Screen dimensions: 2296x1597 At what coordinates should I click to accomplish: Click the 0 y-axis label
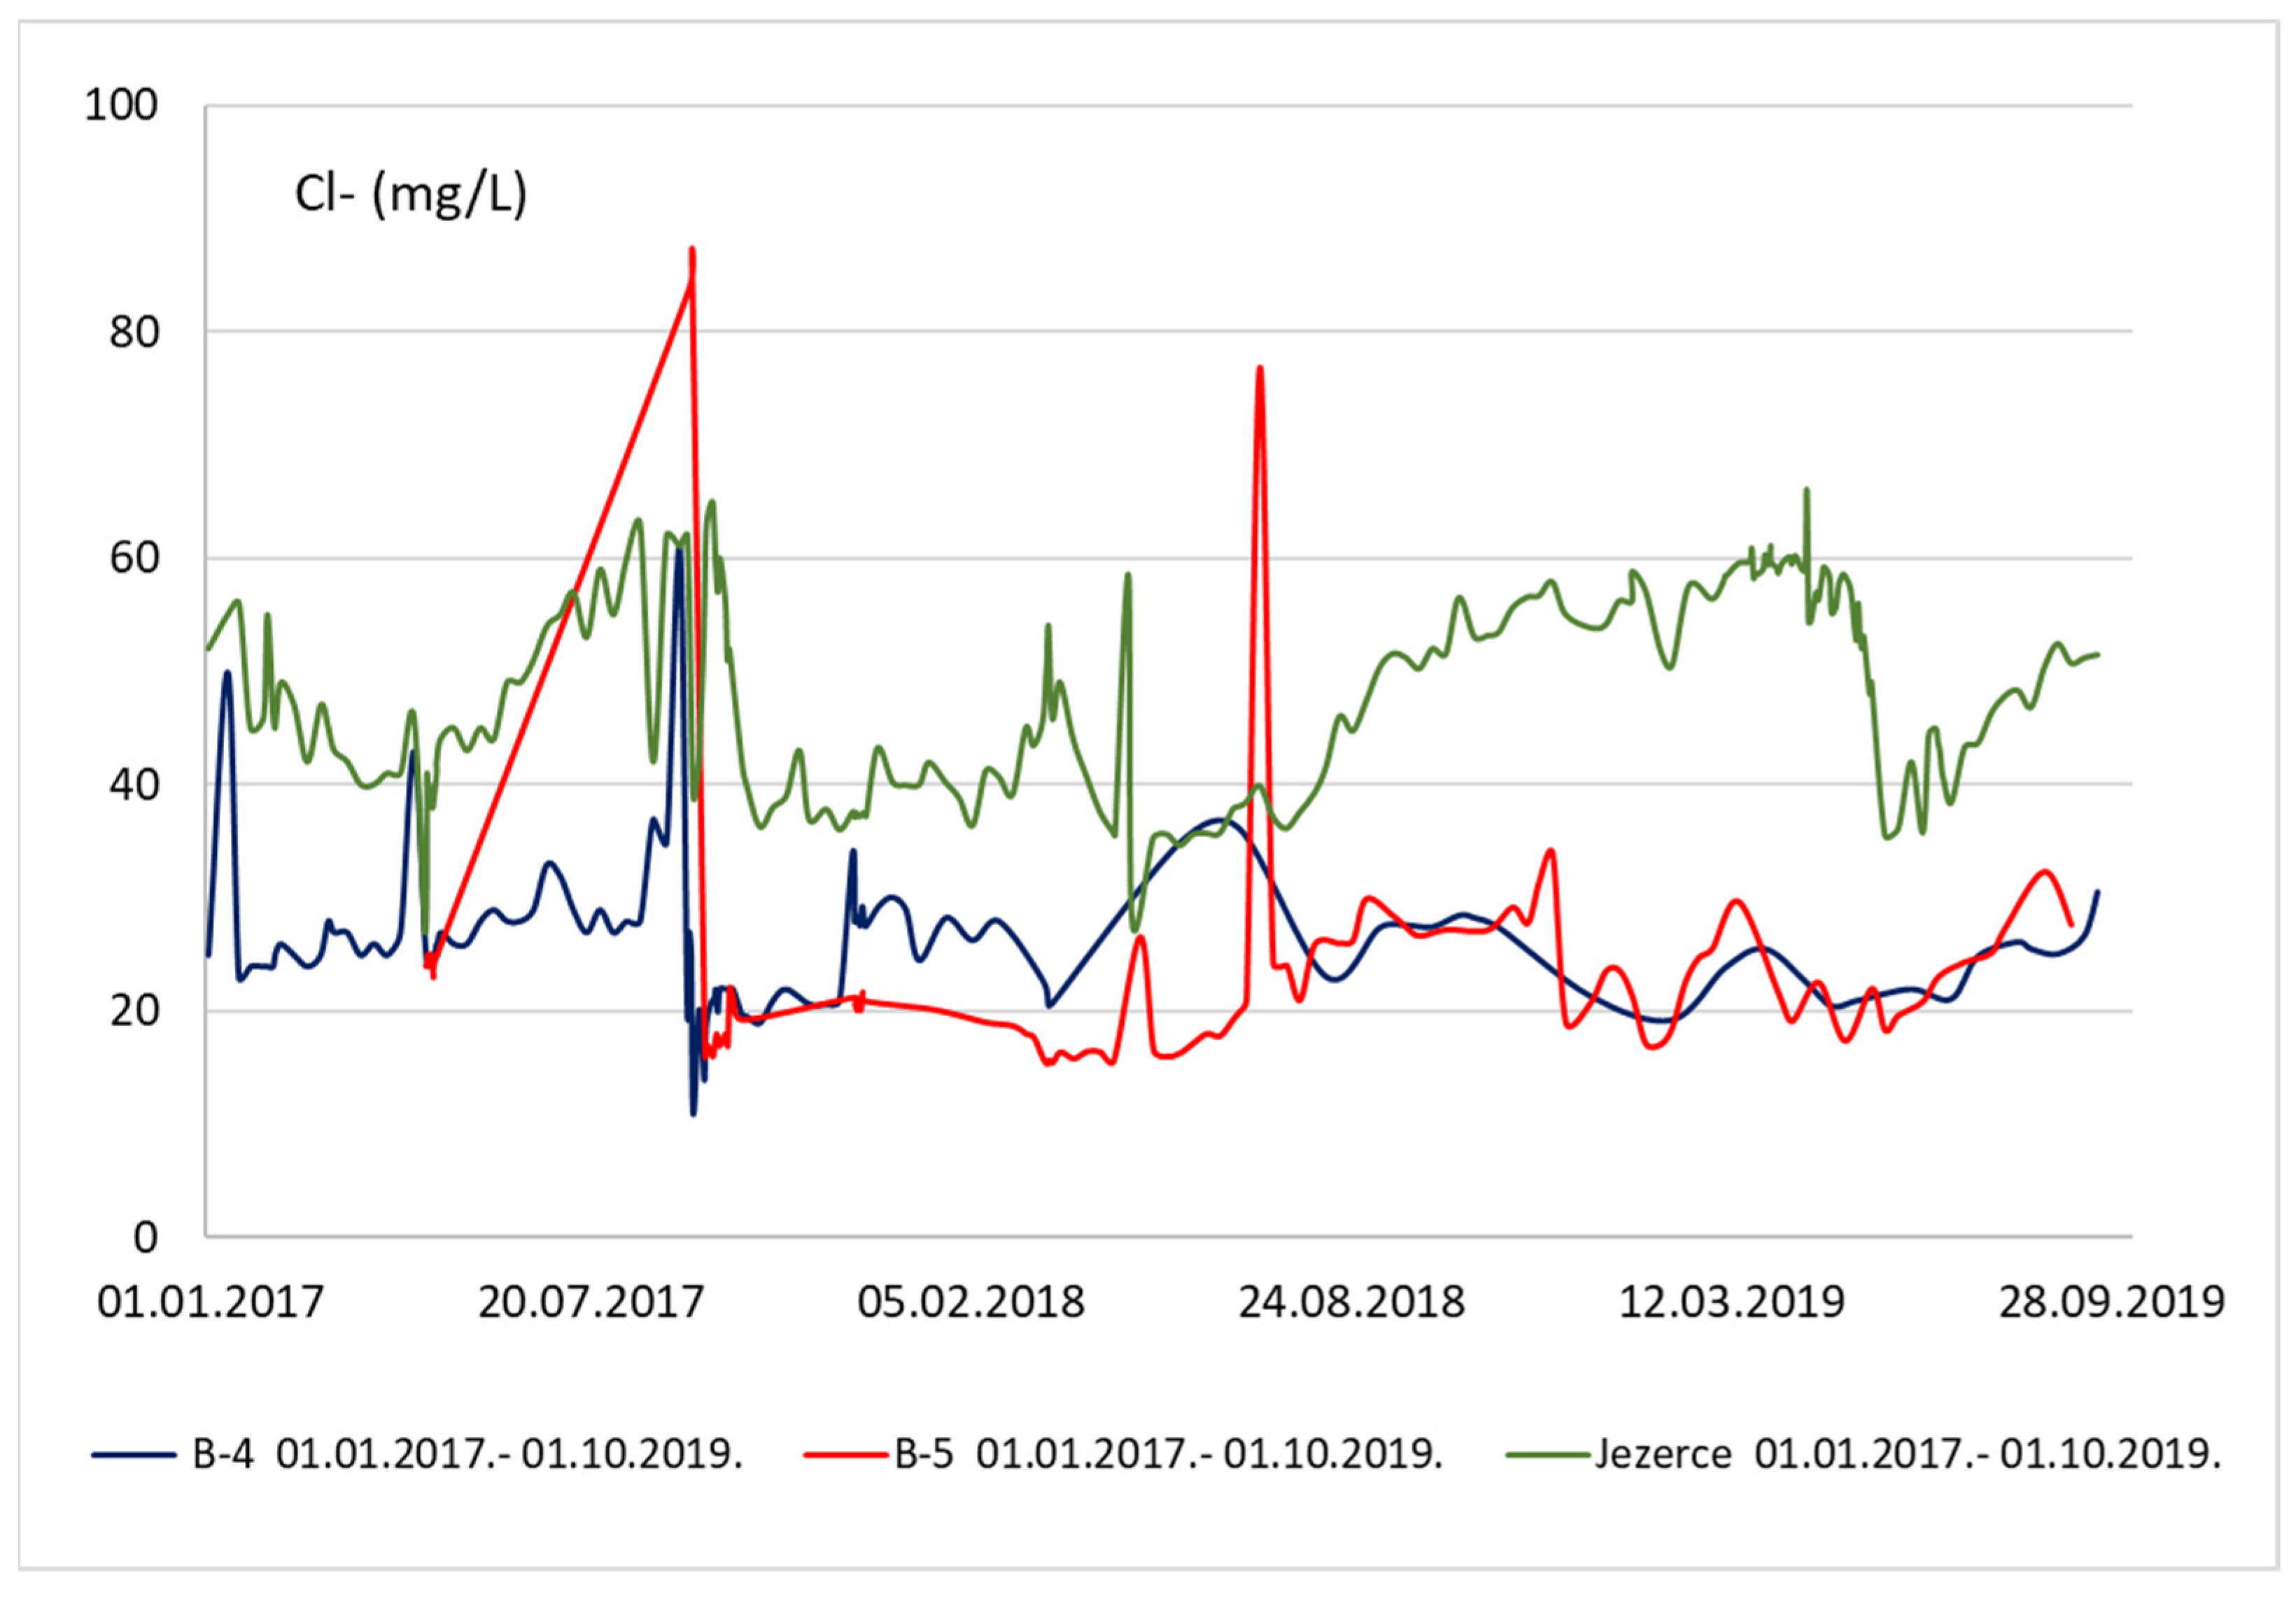point(146,1238)
